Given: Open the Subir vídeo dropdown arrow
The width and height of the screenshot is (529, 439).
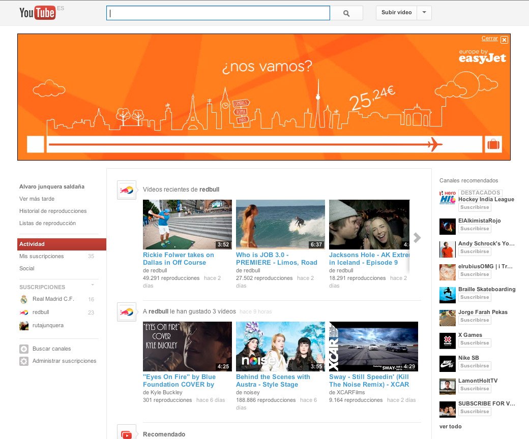Looking at the screenshot, I should 424,13.
